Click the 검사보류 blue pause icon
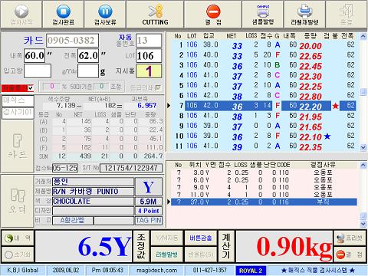368x276 pixels. pyautogui.click(x=105, y=11)
